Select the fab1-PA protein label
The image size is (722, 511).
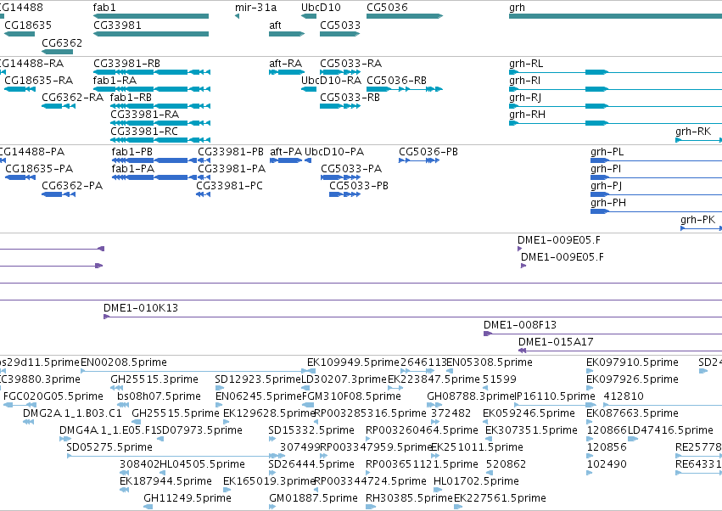(132, 169)
